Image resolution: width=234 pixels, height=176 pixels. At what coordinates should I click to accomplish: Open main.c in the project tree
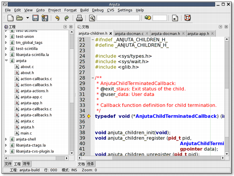26,133
